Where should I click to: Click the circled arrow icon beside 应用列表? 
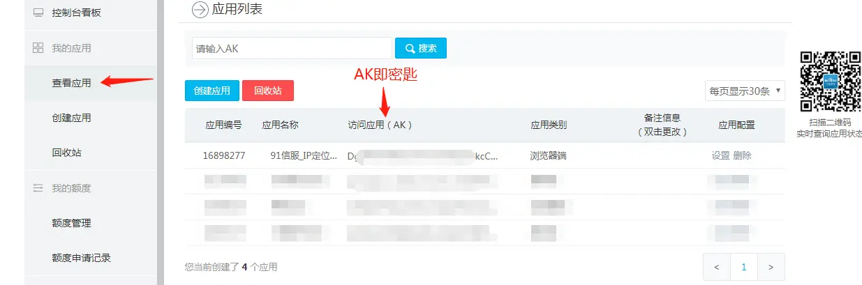coord(200,10)
